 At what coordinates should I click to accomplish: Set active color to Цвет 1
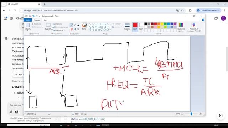[x=135, y=27]
